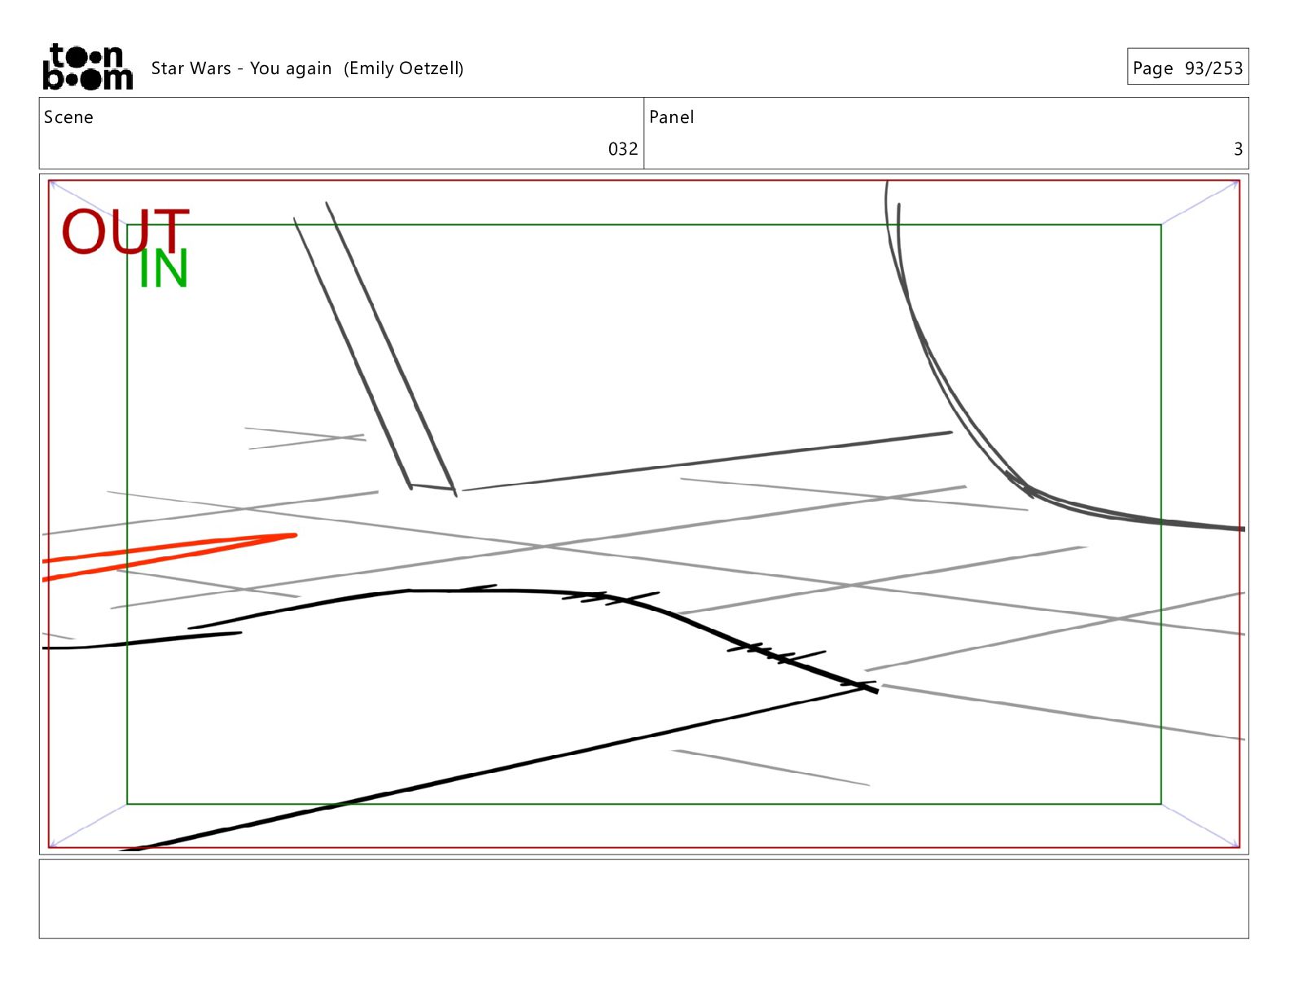This screenshot has height=997, width=1290.
Task: Click the Toon Boom logo
Action: 87,67
